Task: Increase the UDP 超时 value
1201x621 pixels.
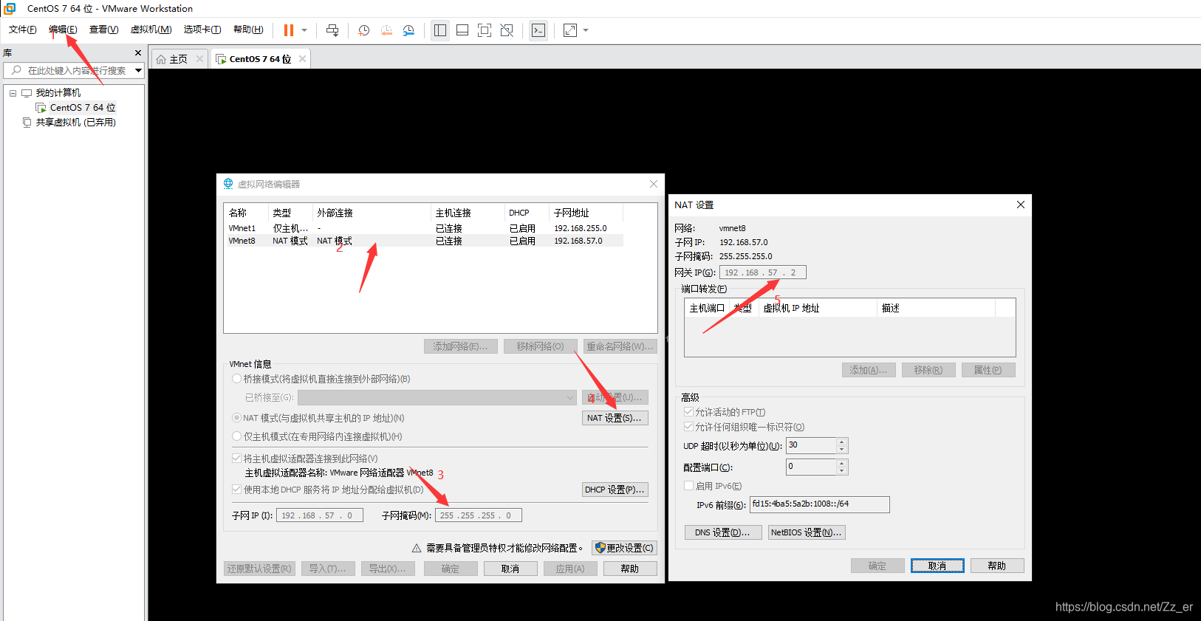Action: pos(841,442)
